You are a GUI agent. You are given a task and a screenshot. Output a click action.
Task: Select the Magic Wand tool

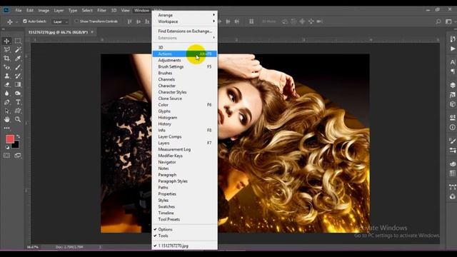[x=18, y=50]
